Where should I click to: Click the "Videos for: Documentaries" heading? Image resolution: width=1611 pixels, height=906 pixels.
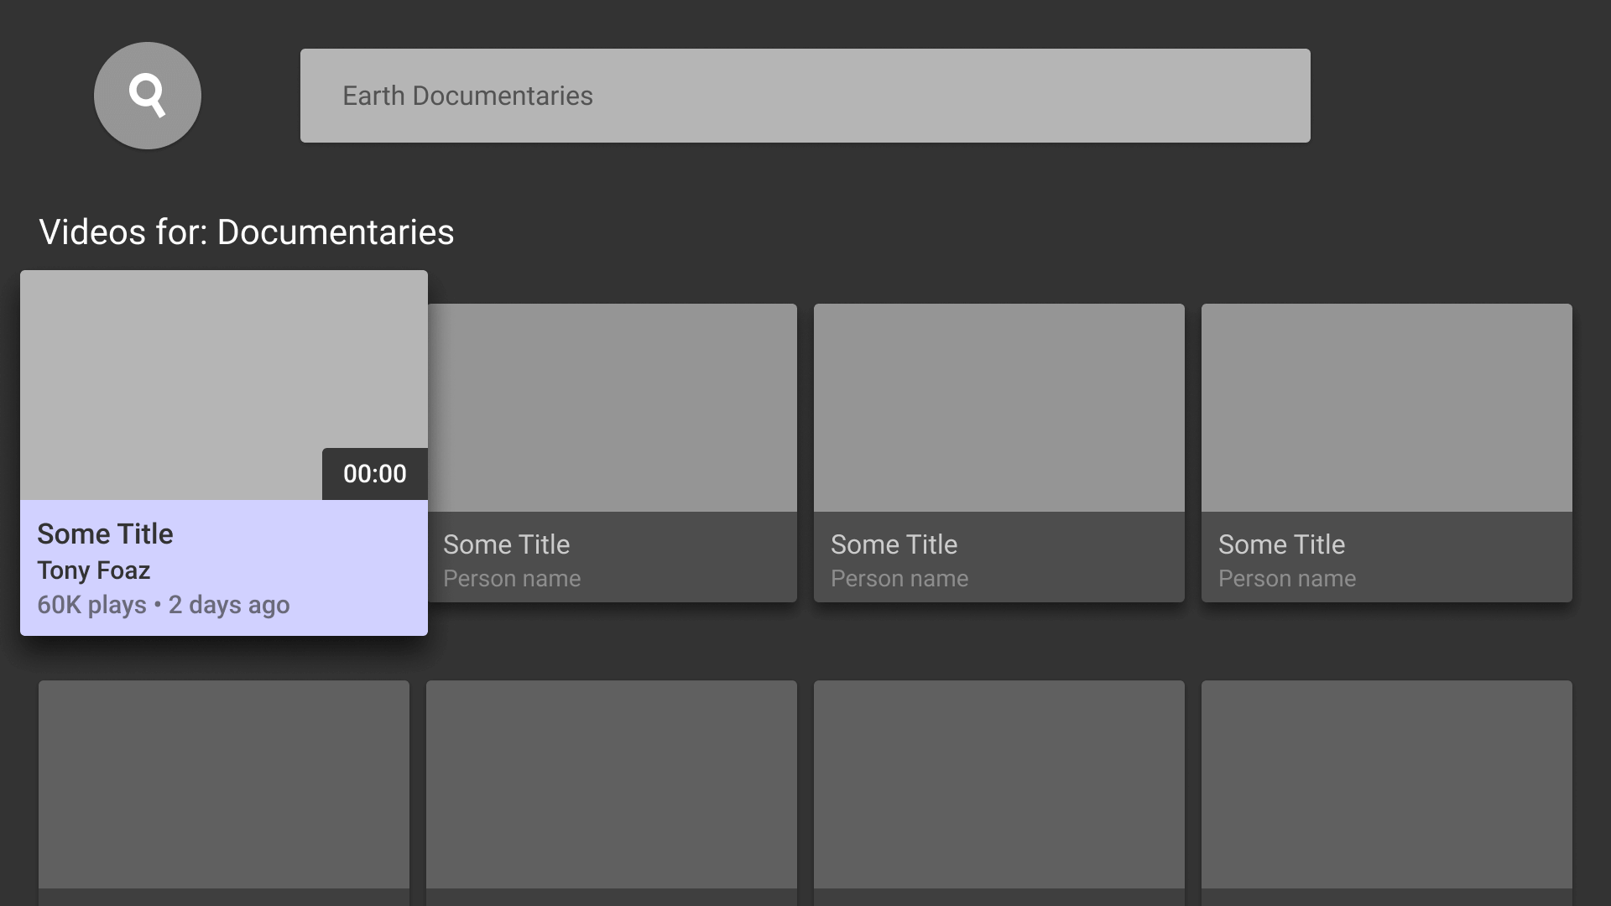coord(247,232)
